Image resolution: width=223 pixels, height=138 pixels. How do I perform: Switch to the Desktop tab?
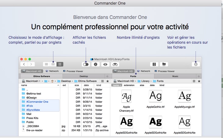(x=84, y=76)
